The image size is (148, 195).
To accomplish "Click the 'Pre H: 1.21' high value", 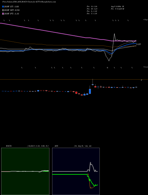I will (92, 9).
